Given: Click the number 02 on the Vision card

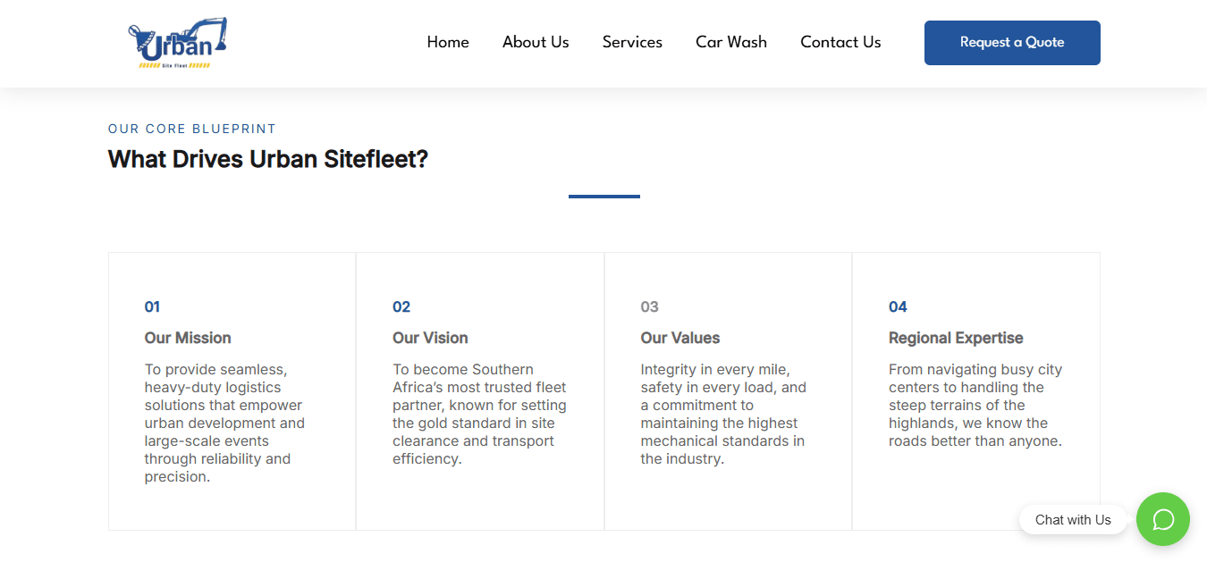Looking at the screenshot, I should (x=401, y=306).
